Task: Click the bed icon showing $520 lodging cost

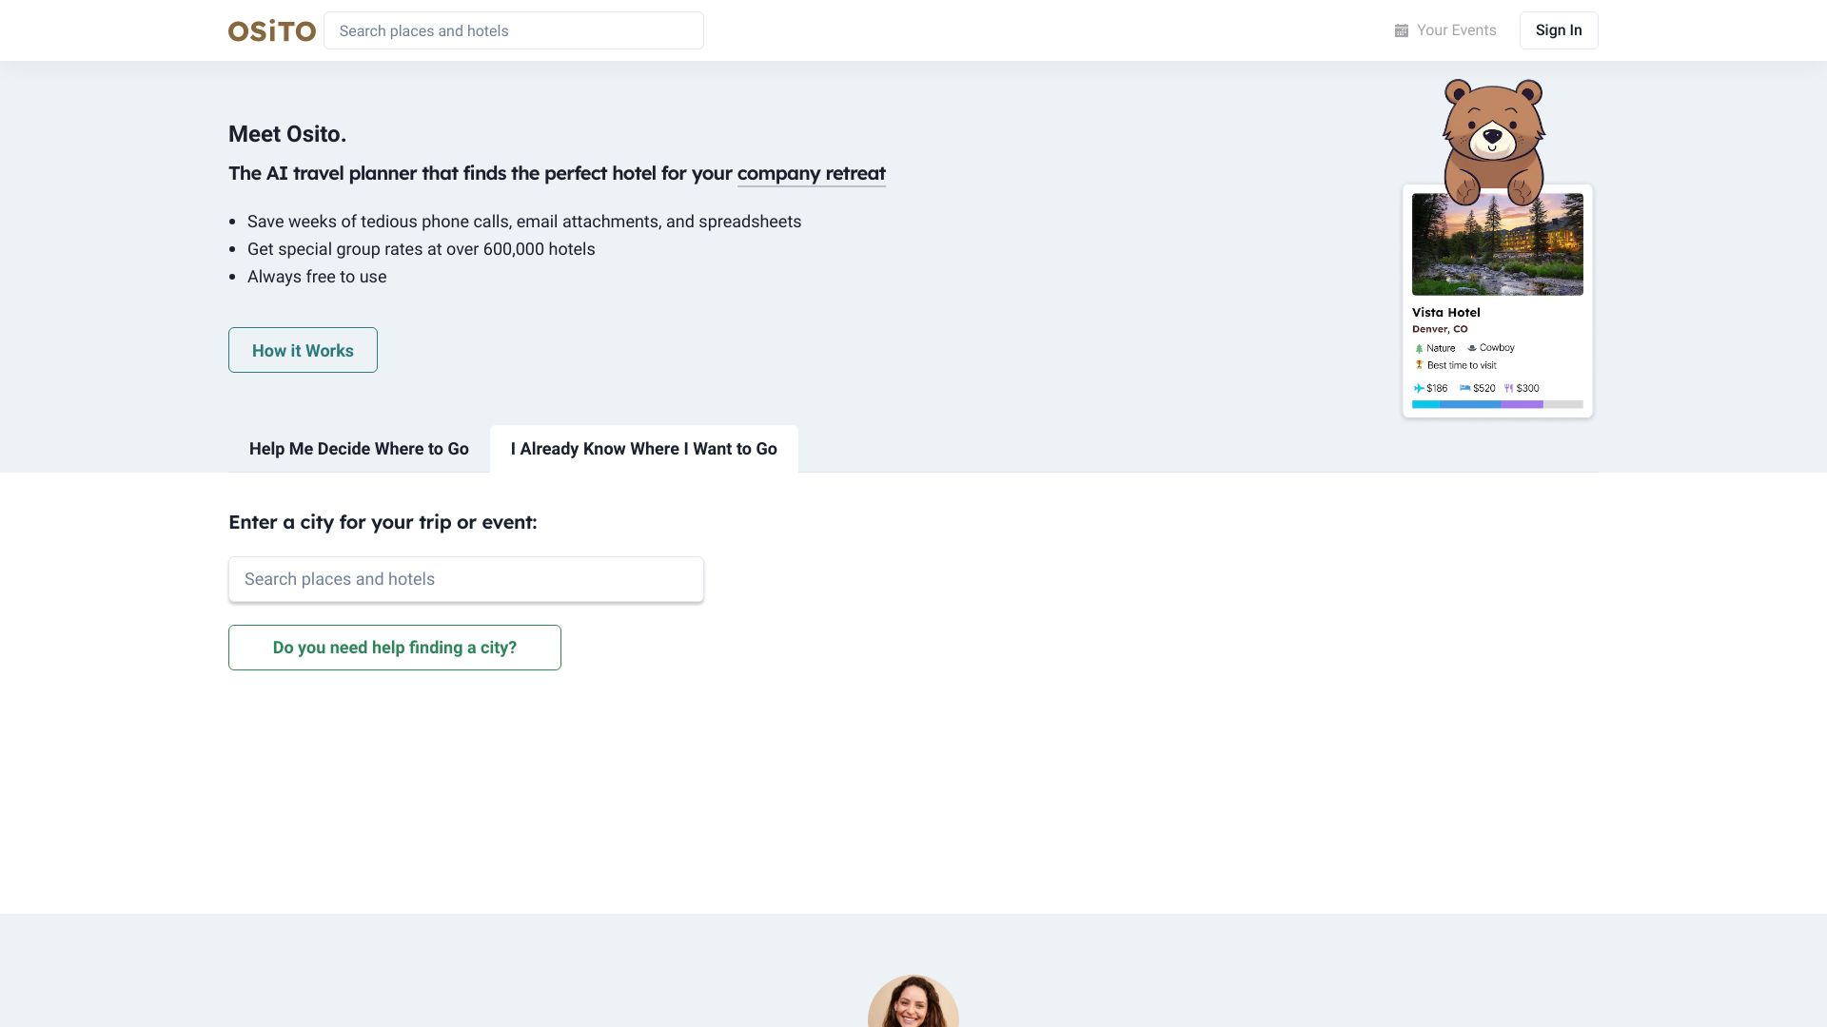Action: pyautogui.click(x=1465, y=388)
